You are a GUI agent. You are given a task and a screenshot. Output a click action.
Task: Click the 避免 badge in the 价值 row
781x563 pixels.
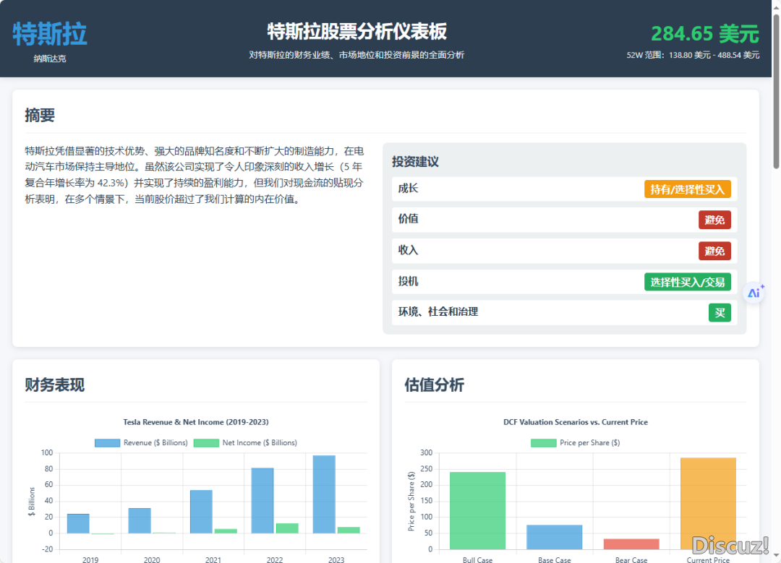point(714,220)
